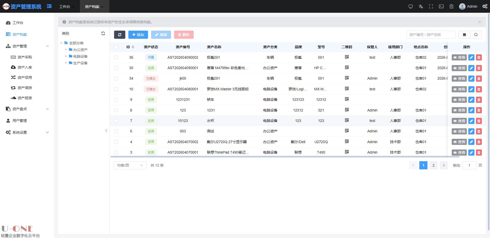Click the 添加 button
Image resolution: width=490 pixels, height=238 pixels.
138,35
